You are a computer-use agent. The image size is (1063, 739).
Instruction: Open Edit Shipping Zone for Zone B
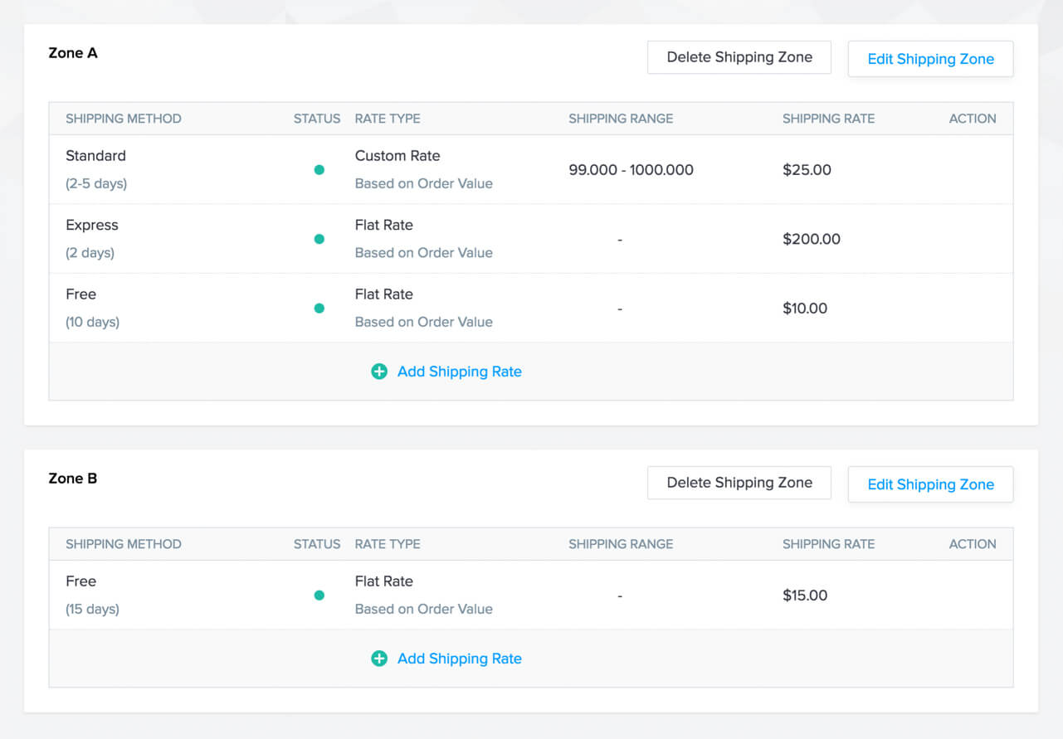(x=930, y=484)
